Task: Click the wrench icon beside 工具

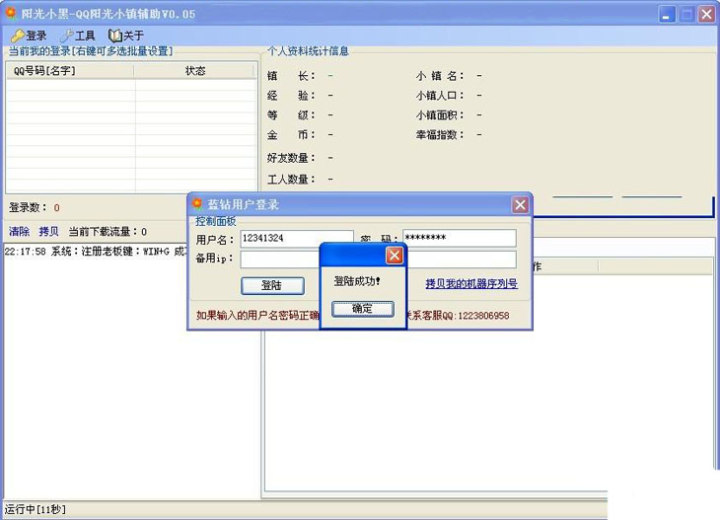Action: tap(67, 36)
